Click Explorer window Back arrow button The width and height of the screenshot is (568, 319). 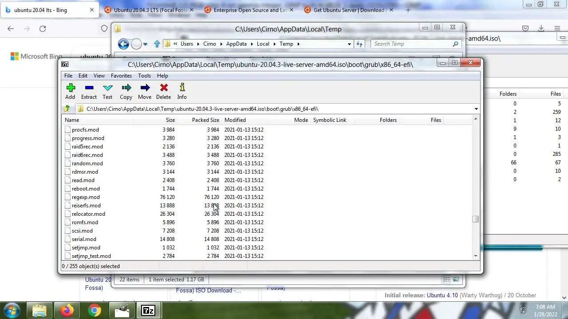123,44
